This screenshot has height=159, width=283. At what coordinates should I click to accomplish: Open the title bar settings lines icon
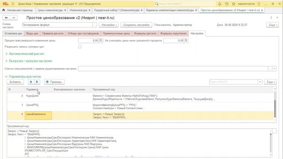click(259, 4)
